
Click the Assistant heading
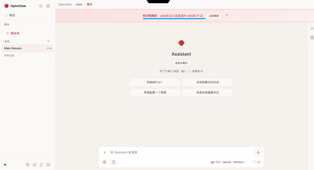pos(181,54)
